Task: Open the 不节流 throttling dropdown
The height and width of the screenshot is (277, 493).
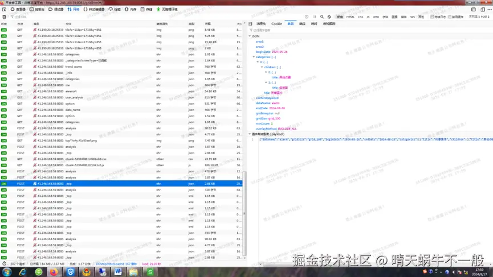Action: 474,16
